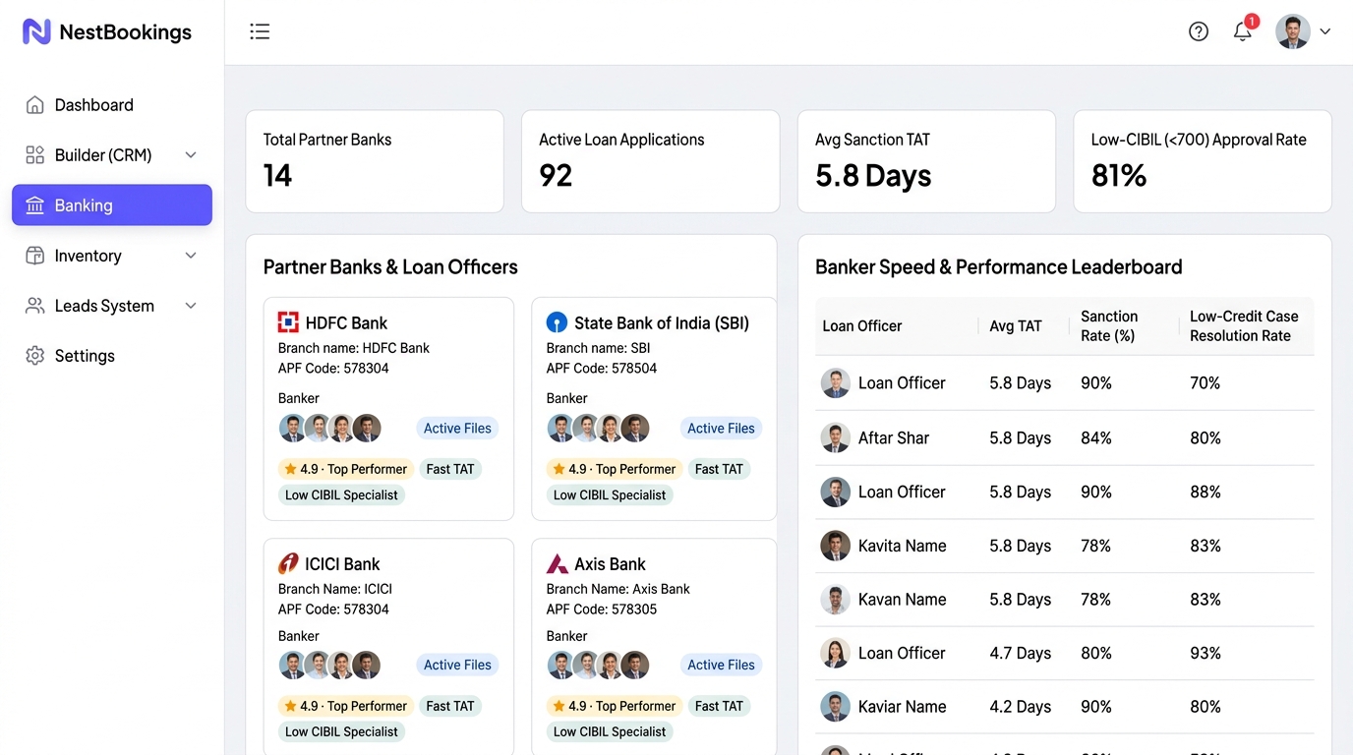
Task: Click the Sanction Rate (%) column header
Action: [x=1109, y=326]
